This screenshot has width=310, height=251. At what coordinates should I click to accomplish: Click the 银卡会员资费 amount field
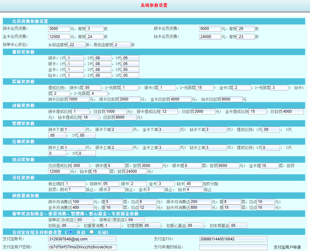(210, 29)
